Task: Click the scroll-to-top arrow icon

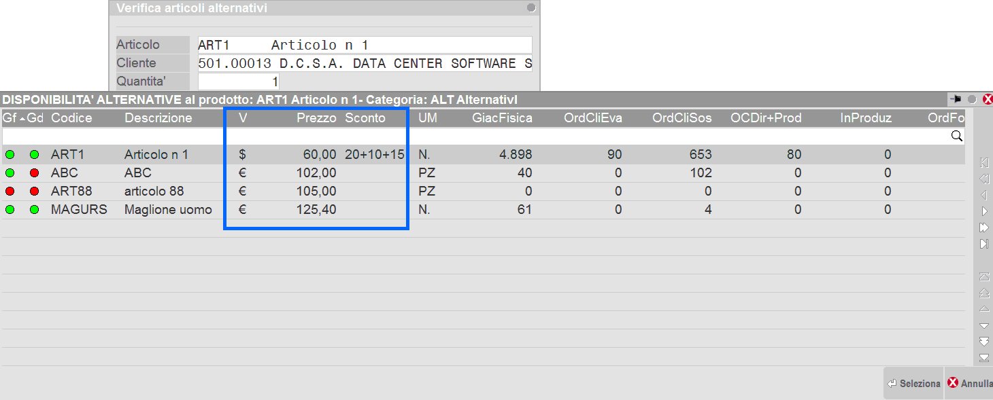Action: coord(983,276)
